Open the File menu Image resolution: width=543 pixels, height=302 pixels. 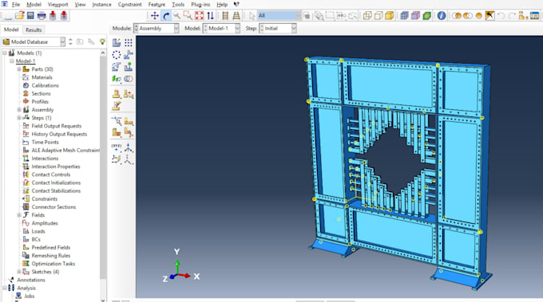(16, 5)
